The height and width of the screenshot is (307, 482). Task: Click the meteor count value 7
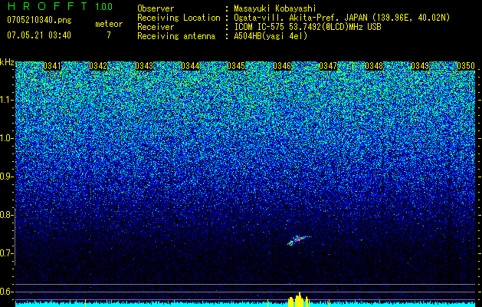pyautogui.click(x=109, y=35)
